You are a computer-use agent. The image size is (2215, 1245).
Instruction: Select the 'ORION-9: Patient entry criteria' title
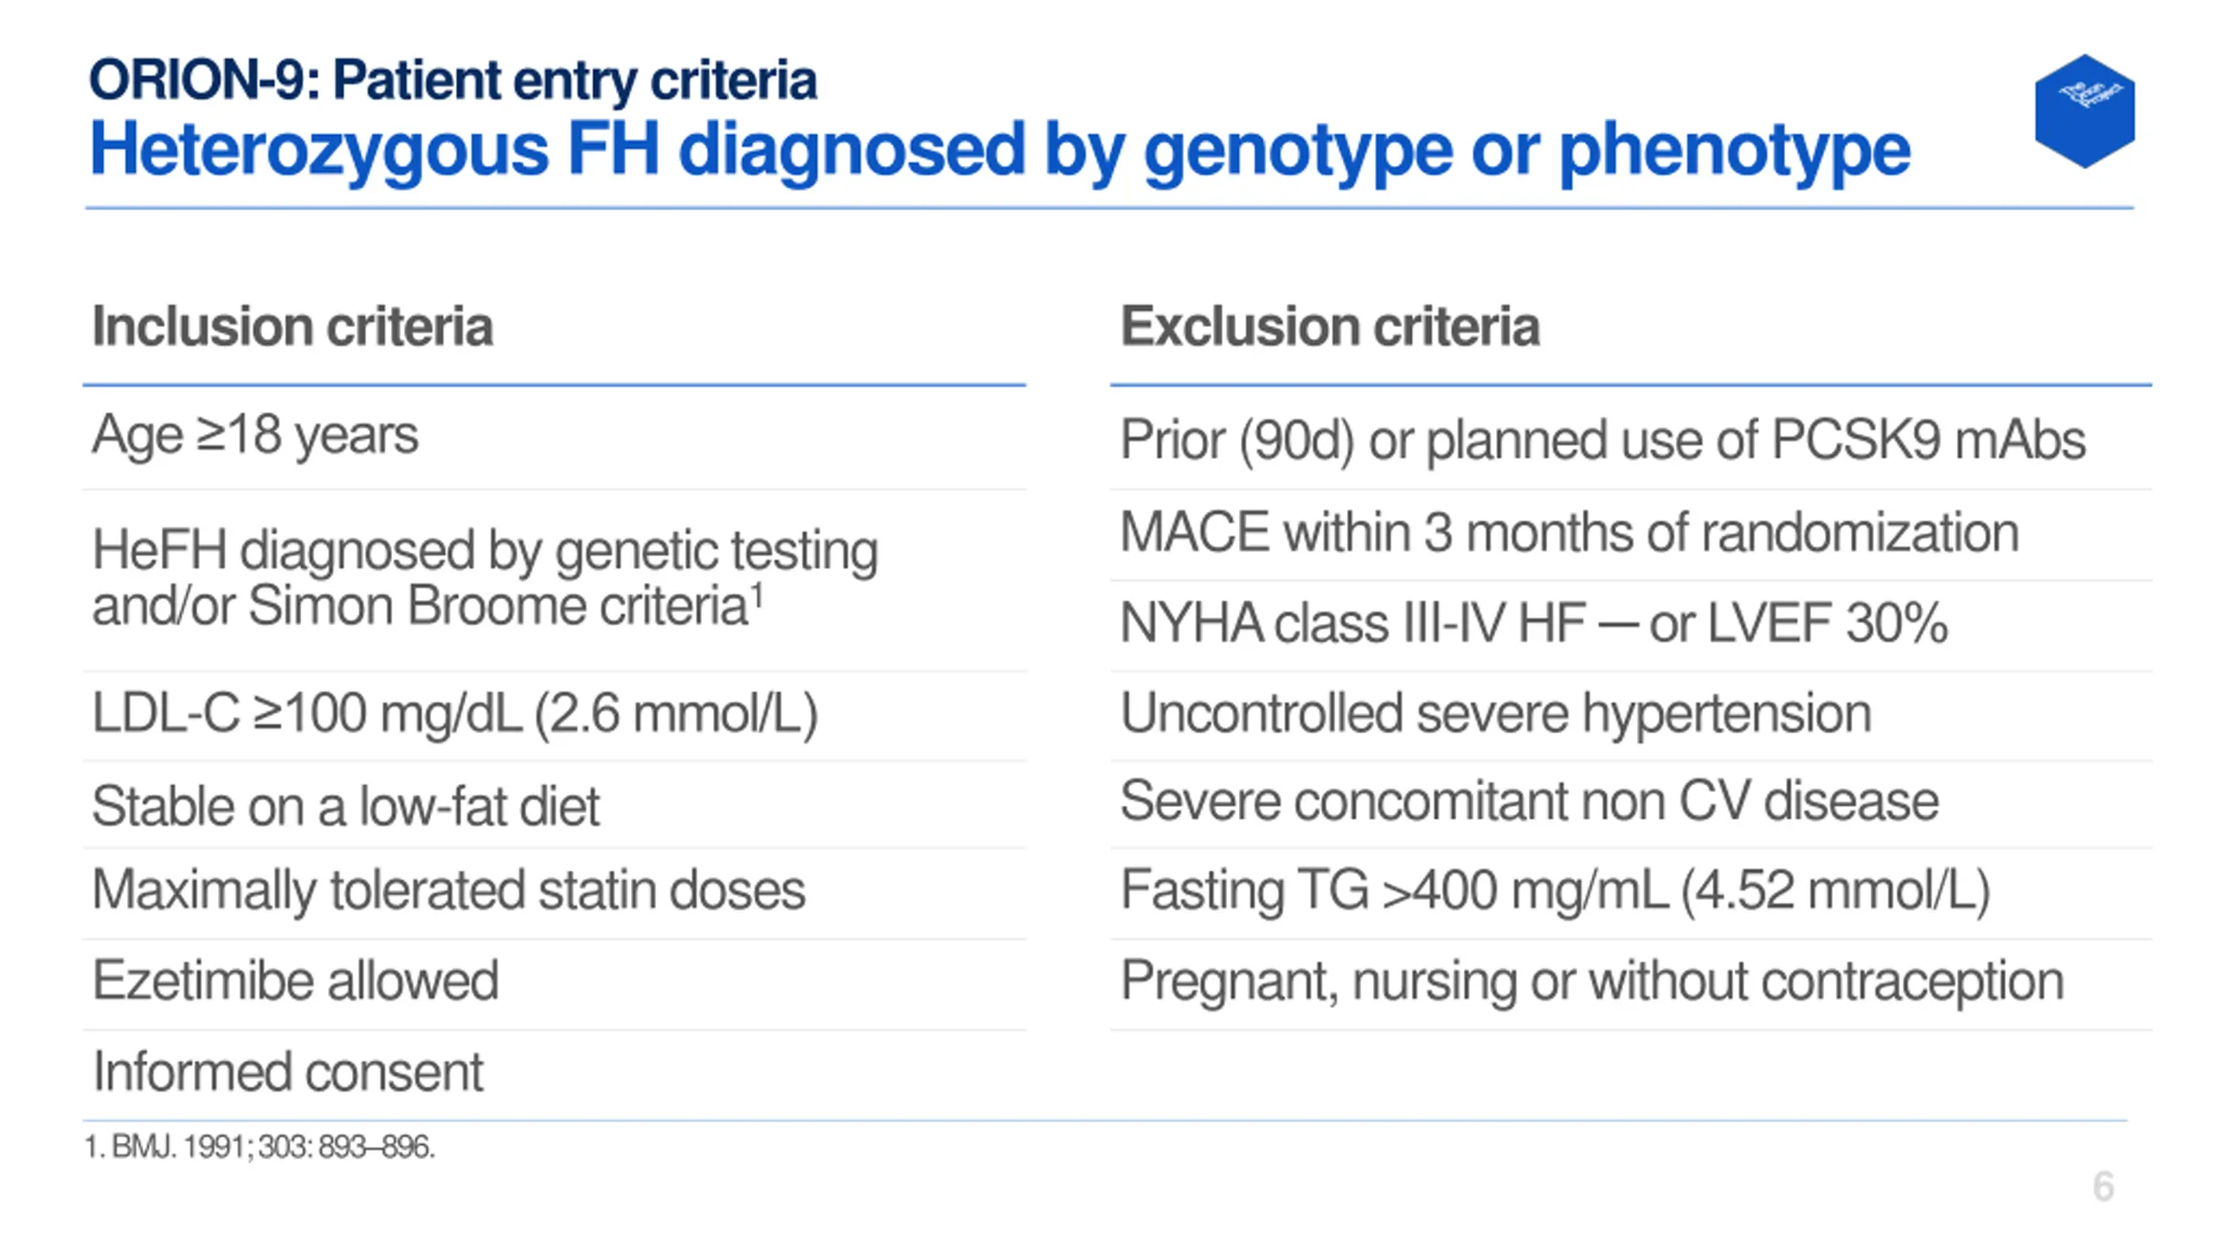click(453, 80)
